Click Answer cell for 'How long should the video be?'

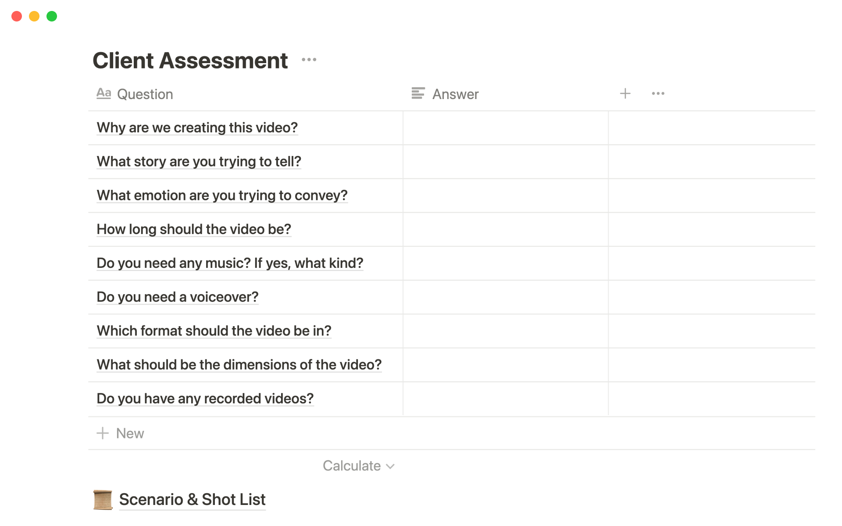(x=505, y=229)
